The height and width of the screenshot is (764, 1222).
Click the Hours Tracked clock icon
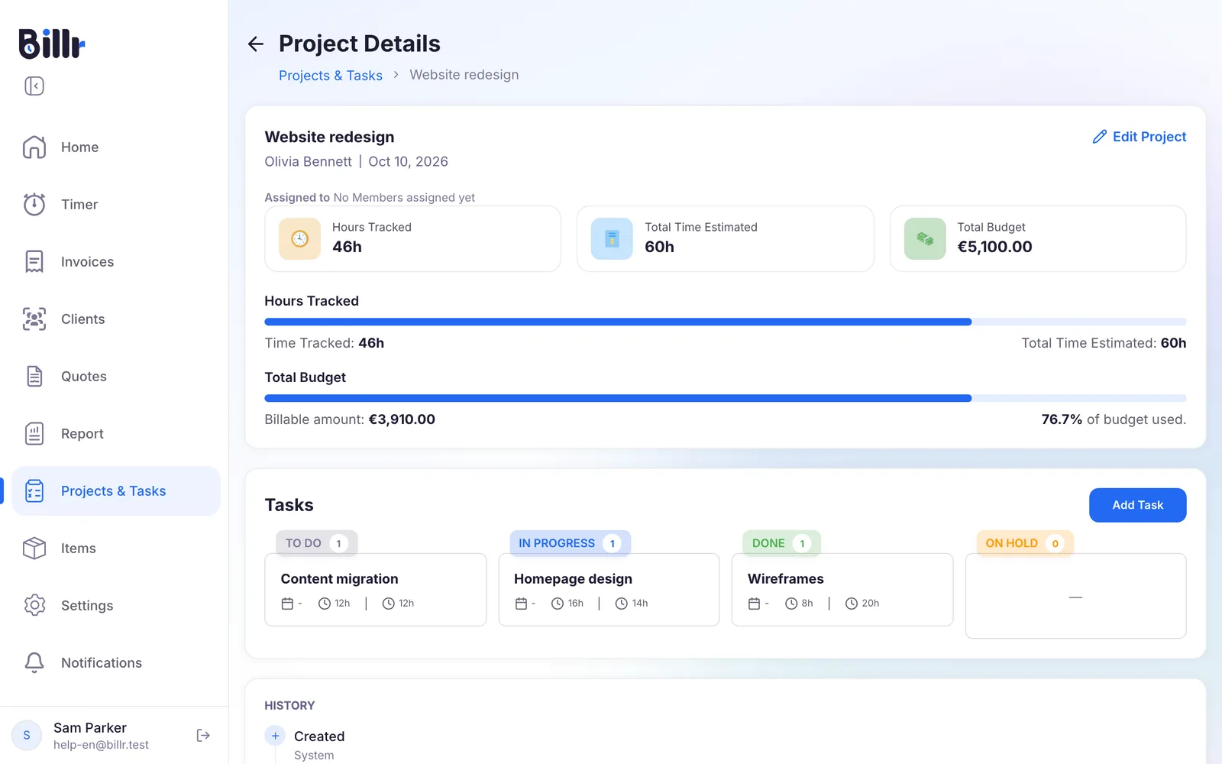(x=300, y=239)
